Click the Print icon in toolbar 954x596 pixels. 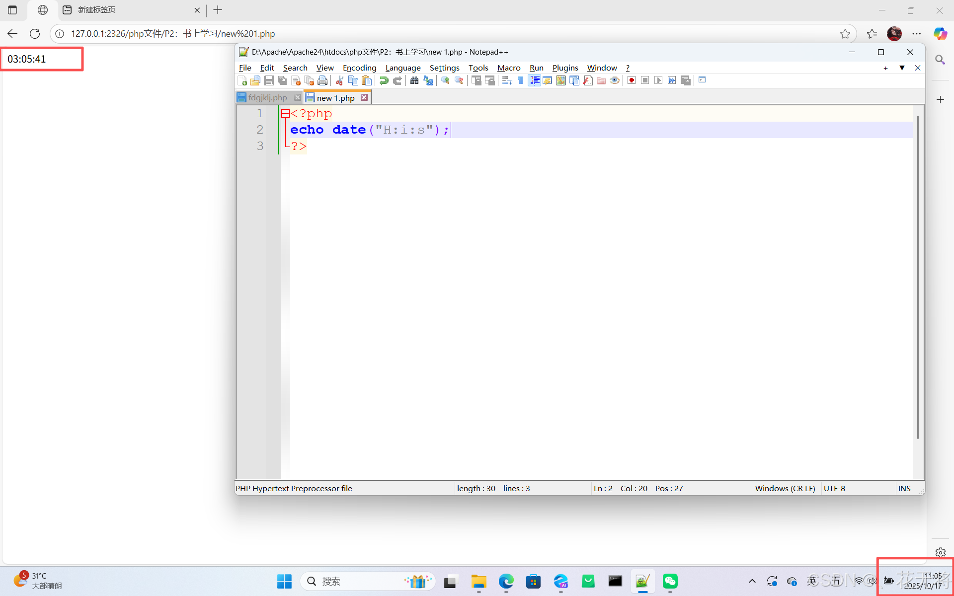point(322,80)
